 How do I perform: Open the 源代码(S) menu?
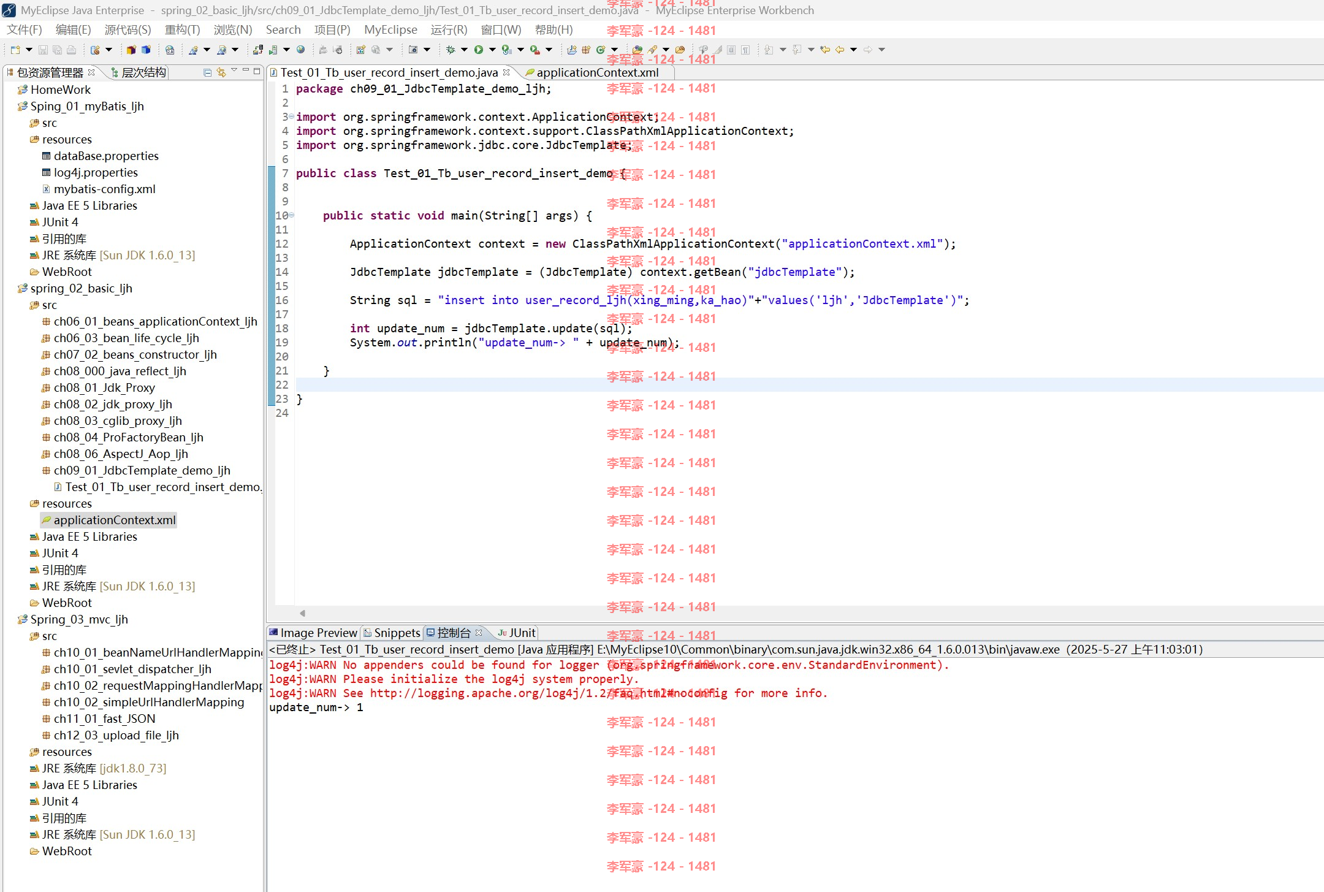pos(127,30)
